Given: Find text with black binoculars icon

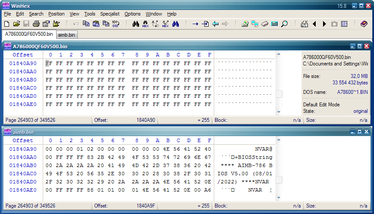Looking at the screenshot, I should (x=136, y=24).
